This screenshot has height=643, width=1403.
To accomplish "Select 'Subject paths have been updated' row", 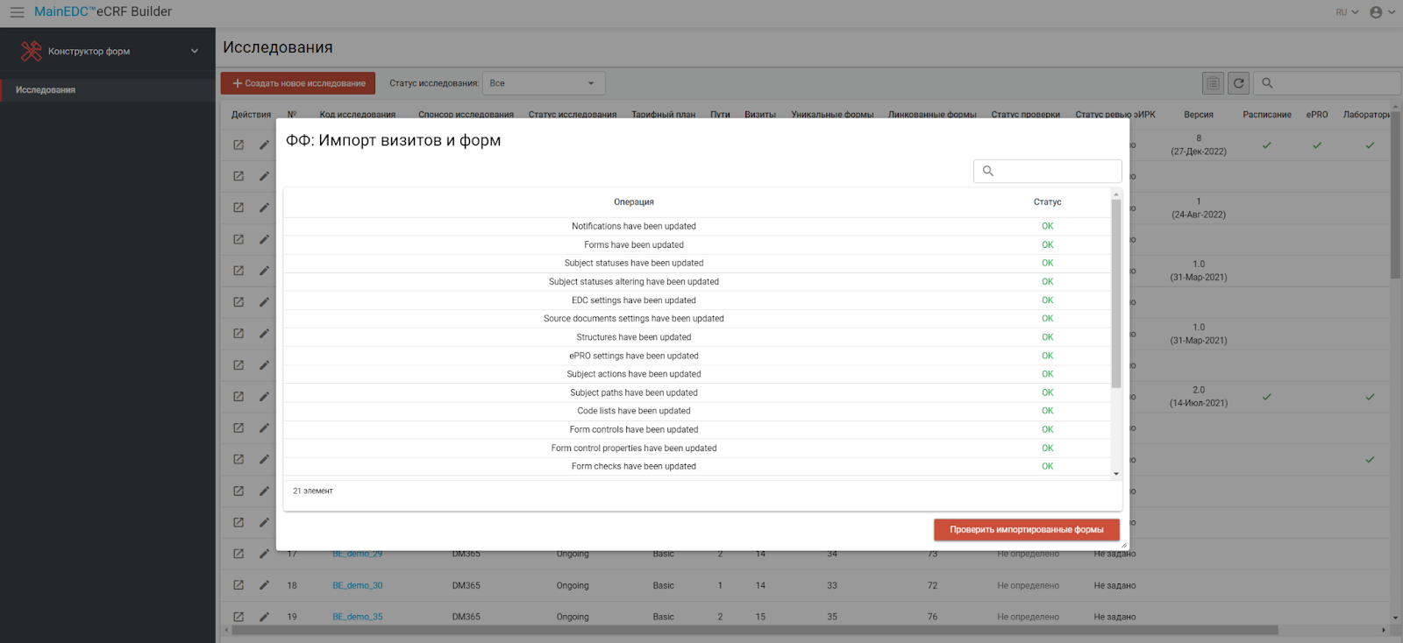I will tap(697, 392).
